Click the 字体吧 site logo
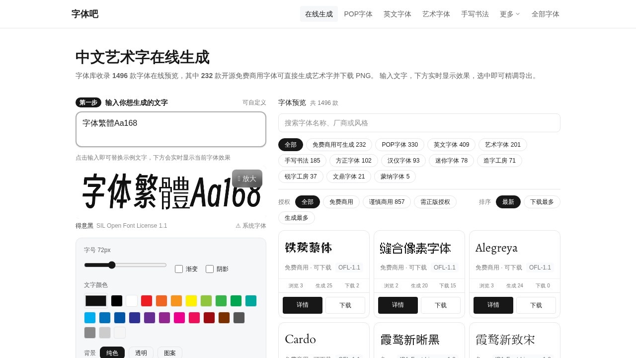636x358 pixels. [85, 14]
